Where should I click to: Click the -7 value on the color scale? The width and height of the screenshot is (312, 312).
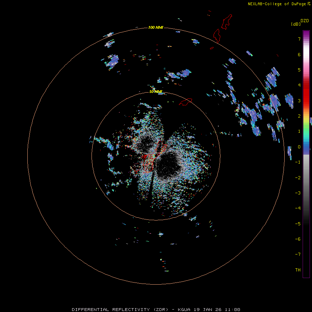(298, 254)
